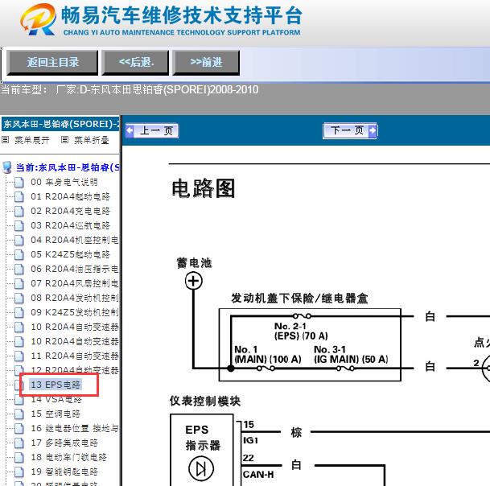Click the page icon beside 08 R20A4发动机控制

pos(19,299)
